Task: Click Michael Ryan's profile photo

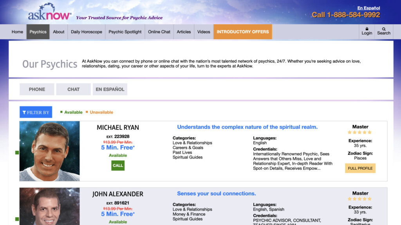Action: point(50,151)
